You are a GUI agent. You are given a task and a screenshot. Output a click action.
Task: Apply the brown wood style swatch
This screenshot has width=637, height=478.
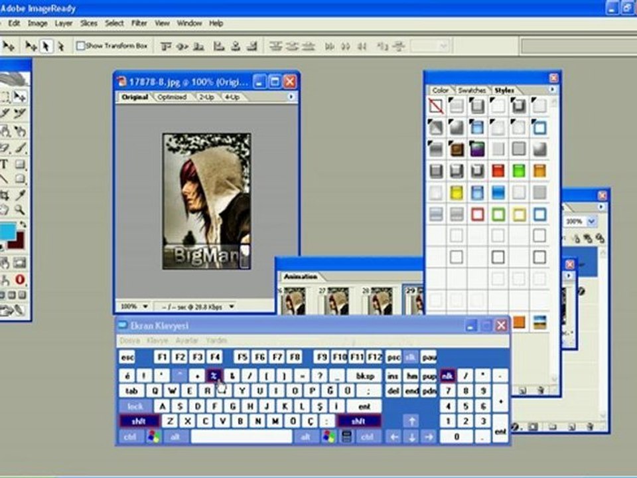(457, 149)
